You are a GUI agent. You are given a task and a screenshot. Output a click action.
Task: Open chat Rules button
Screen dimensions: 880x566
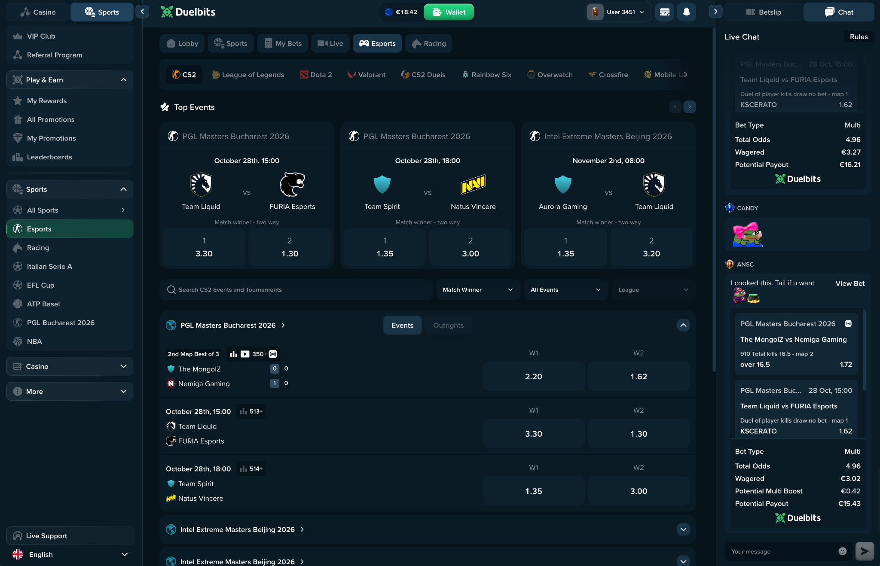pos(859,37)
